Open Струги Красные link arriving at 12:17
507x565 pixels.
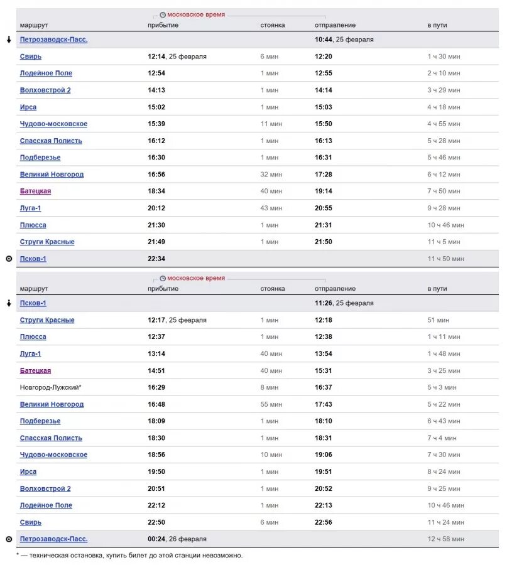coord(47,320)
